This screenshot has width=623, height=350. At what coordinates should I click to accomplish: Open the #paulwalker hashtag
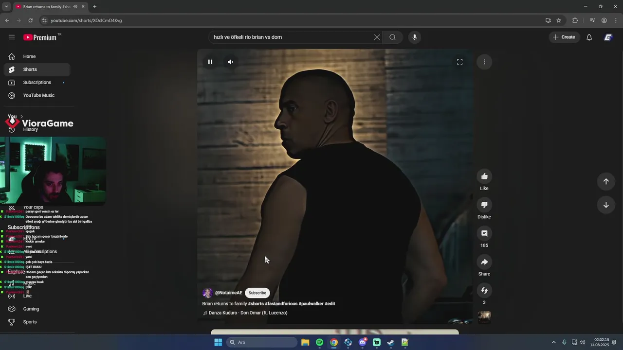311,304
